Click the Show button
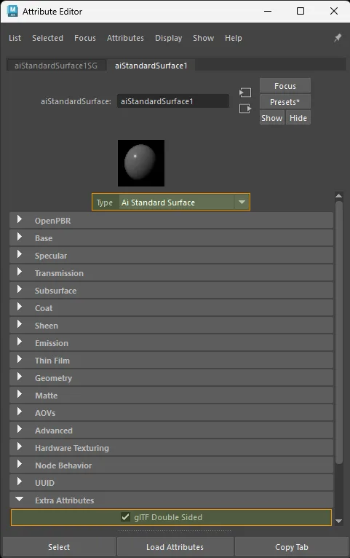 click(x=272, y=118)
